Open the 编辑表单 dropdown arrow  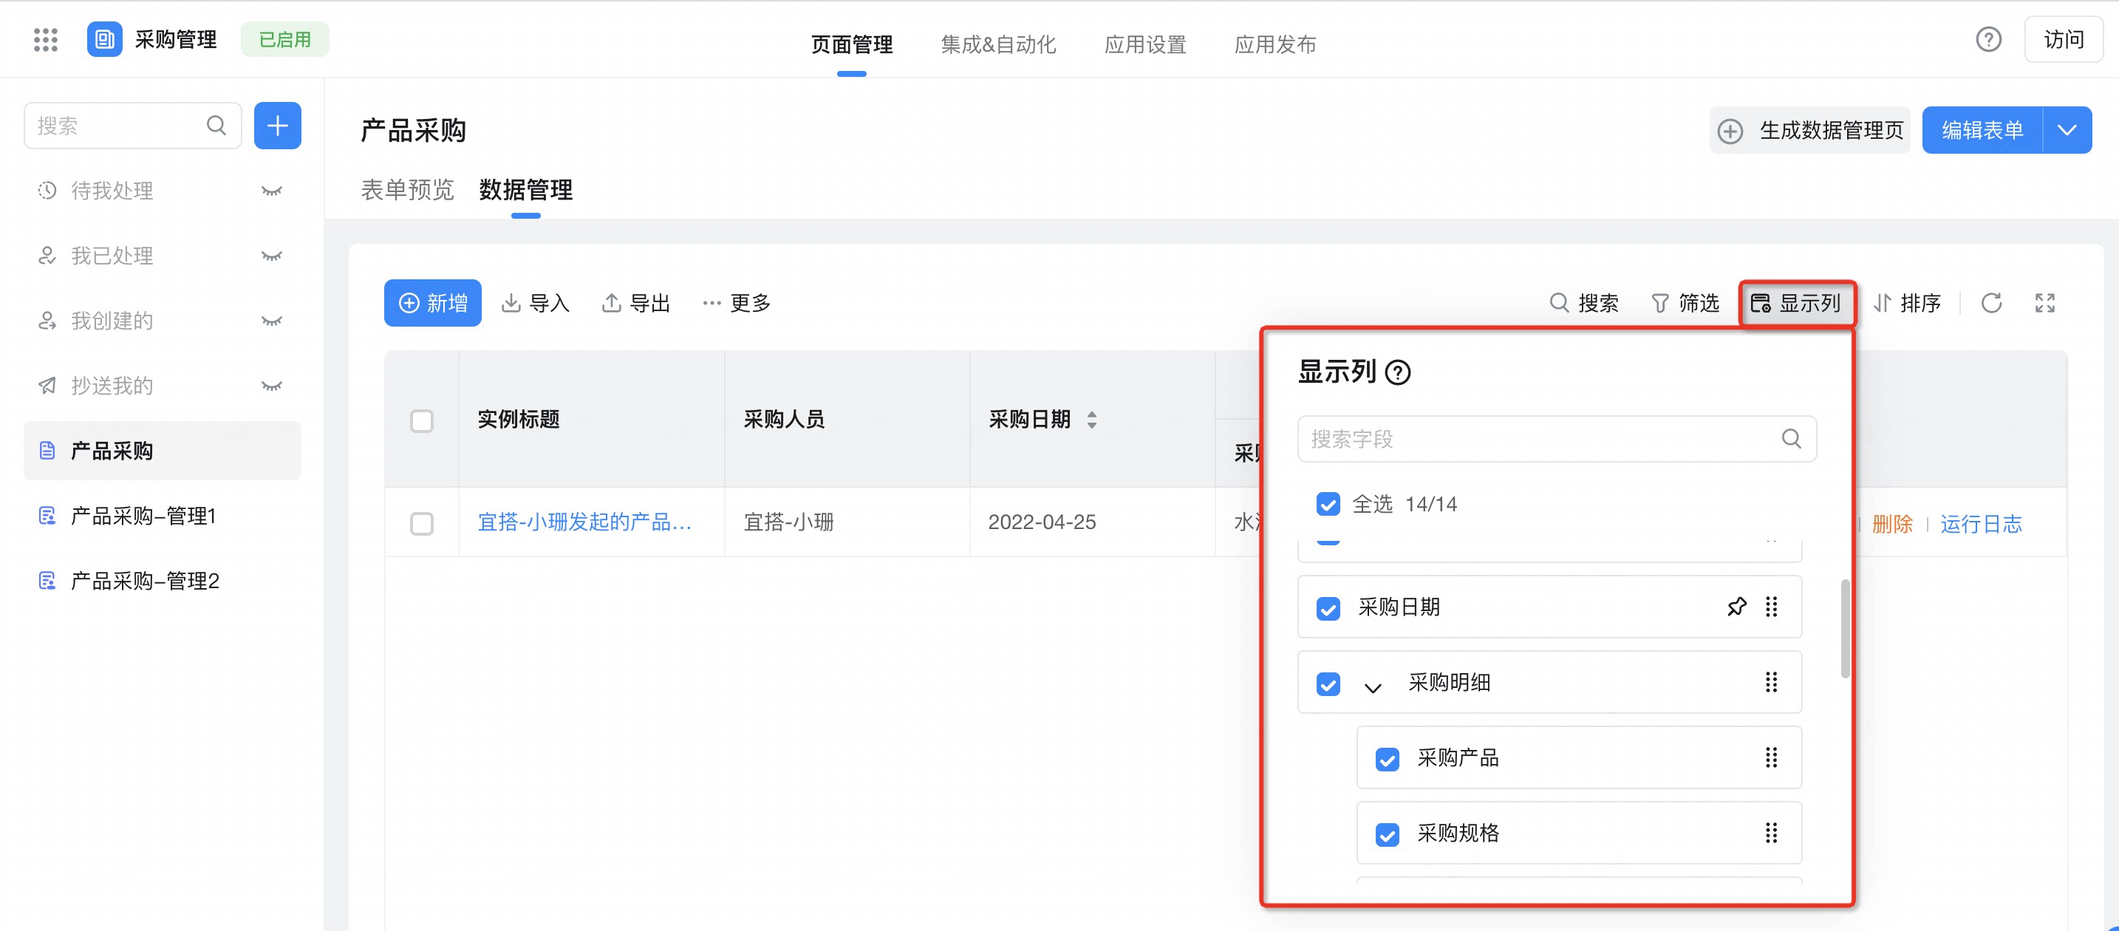2067,130
